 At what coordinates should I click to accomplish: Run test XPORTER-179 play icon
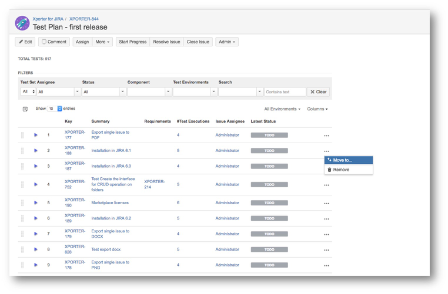pyautogui.click(x=36, y=234)
